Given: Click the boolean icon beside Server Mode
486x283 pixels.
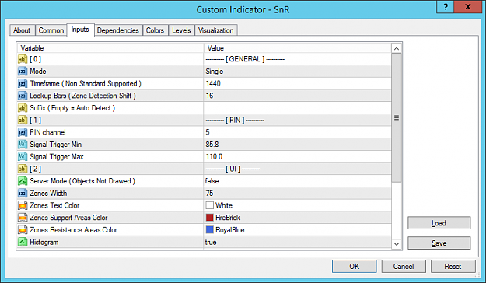Looking at the screenshot, I should tap(23, 181).
